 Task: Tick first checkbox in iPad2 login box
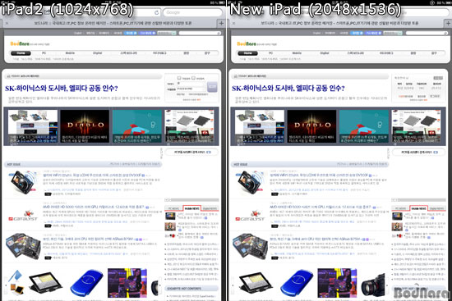click(179, 78)
